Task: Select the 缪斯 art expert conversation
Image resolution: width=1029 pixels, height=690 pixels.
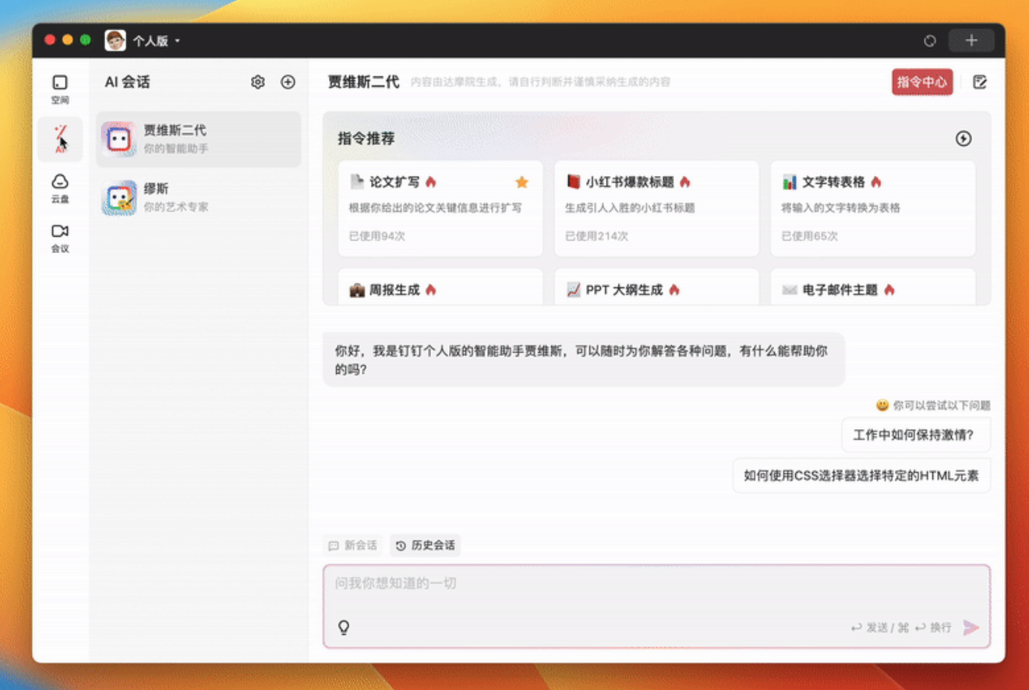Action: pos(198,197)
